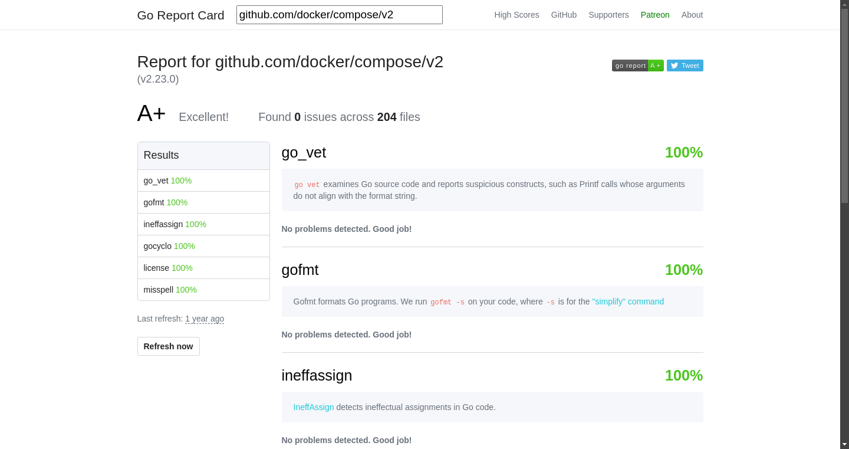
Task: Click the 'Found 0 issues across 204 files' summary
Action: [339, 117]
